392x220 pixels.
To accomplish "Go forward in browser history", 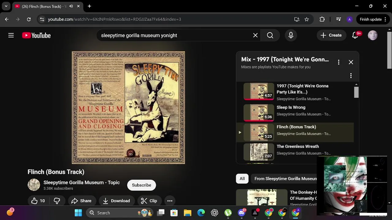I will tap(18, 19).
